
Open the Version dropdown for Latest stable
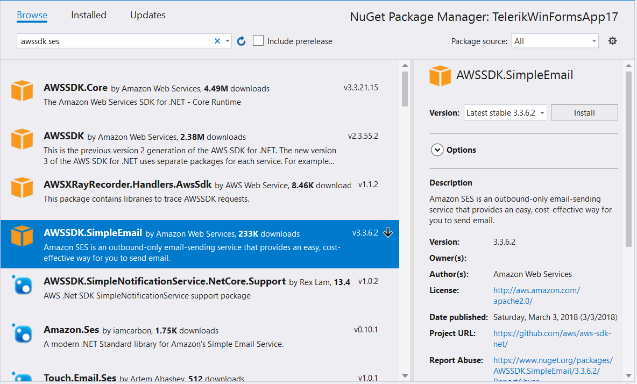coord(505,113)
